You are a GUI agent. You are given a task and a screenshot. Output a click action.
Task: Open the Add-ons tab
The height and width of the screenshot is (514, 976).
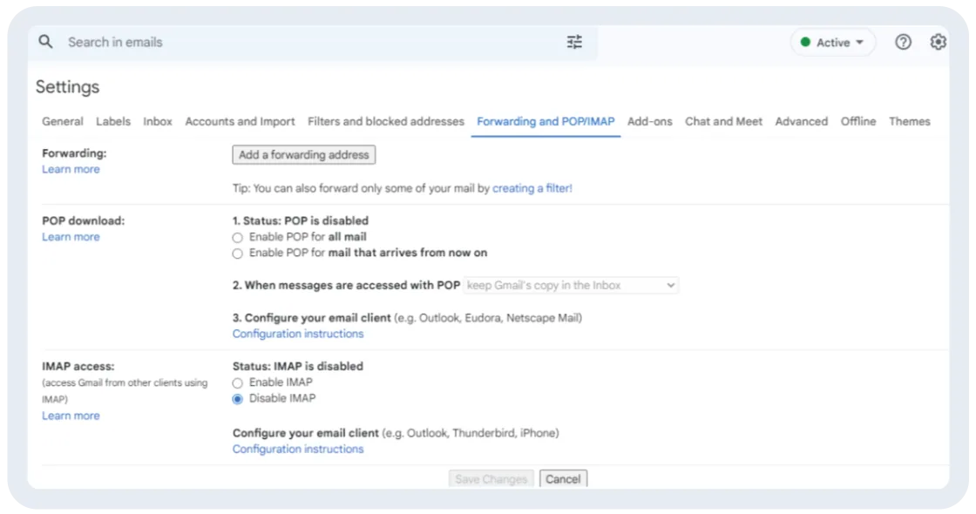(x=650, y=121)
